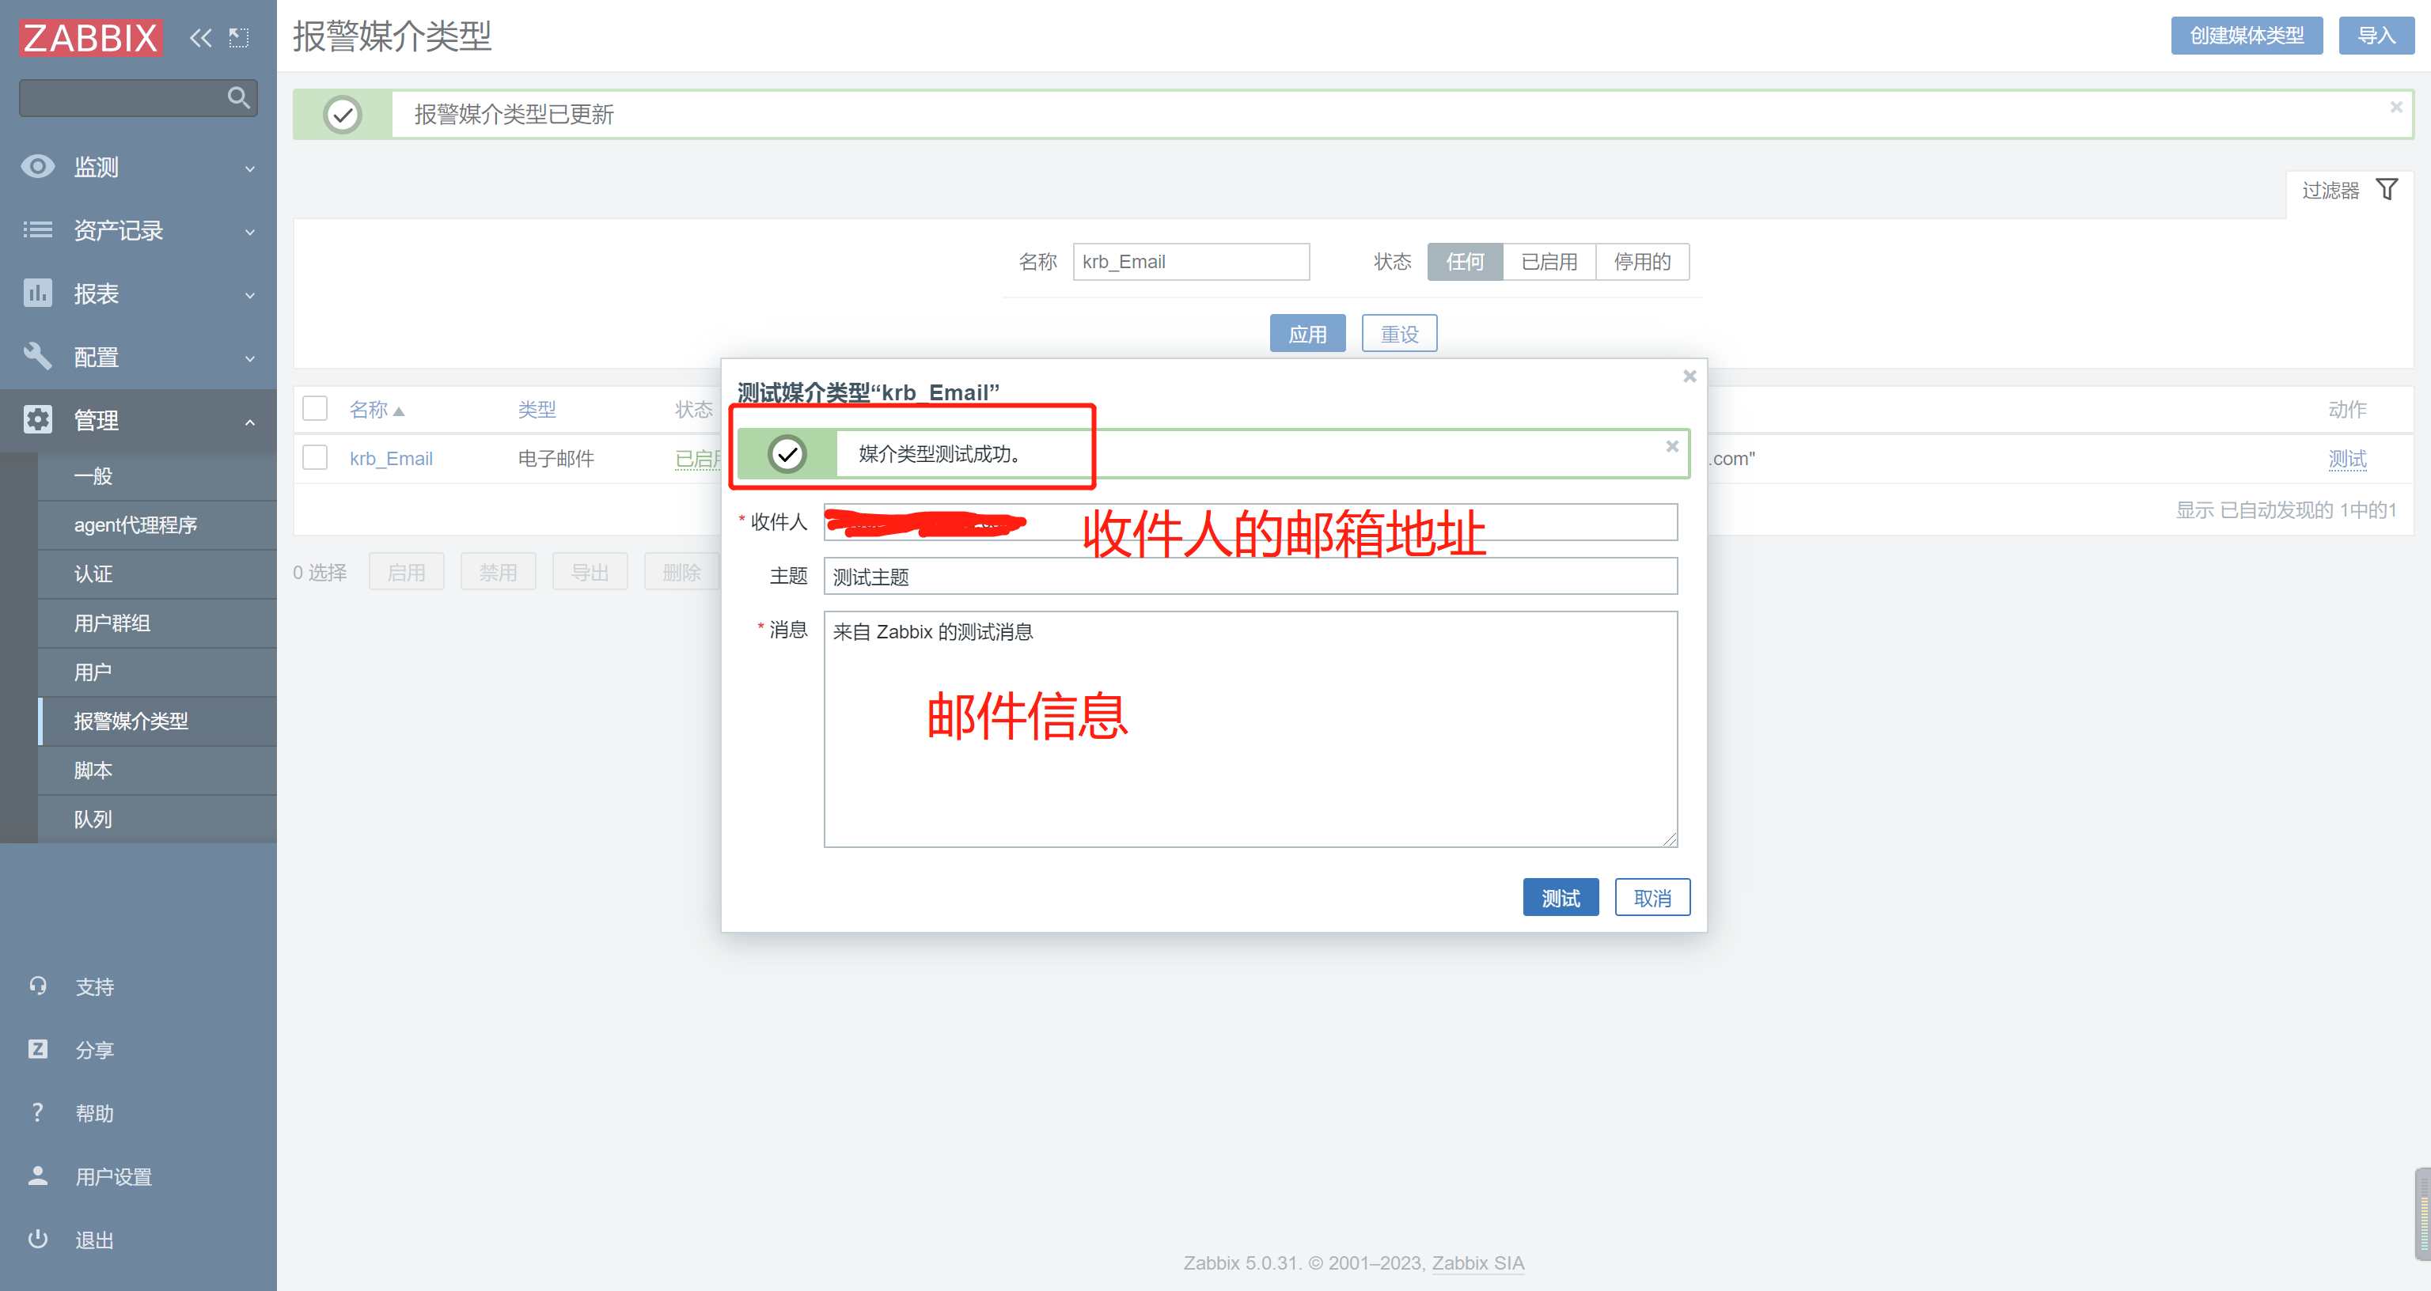Screen dimensions: 2431x1291
Task: Click the 收件人 input field
Action: [1250, 522]
